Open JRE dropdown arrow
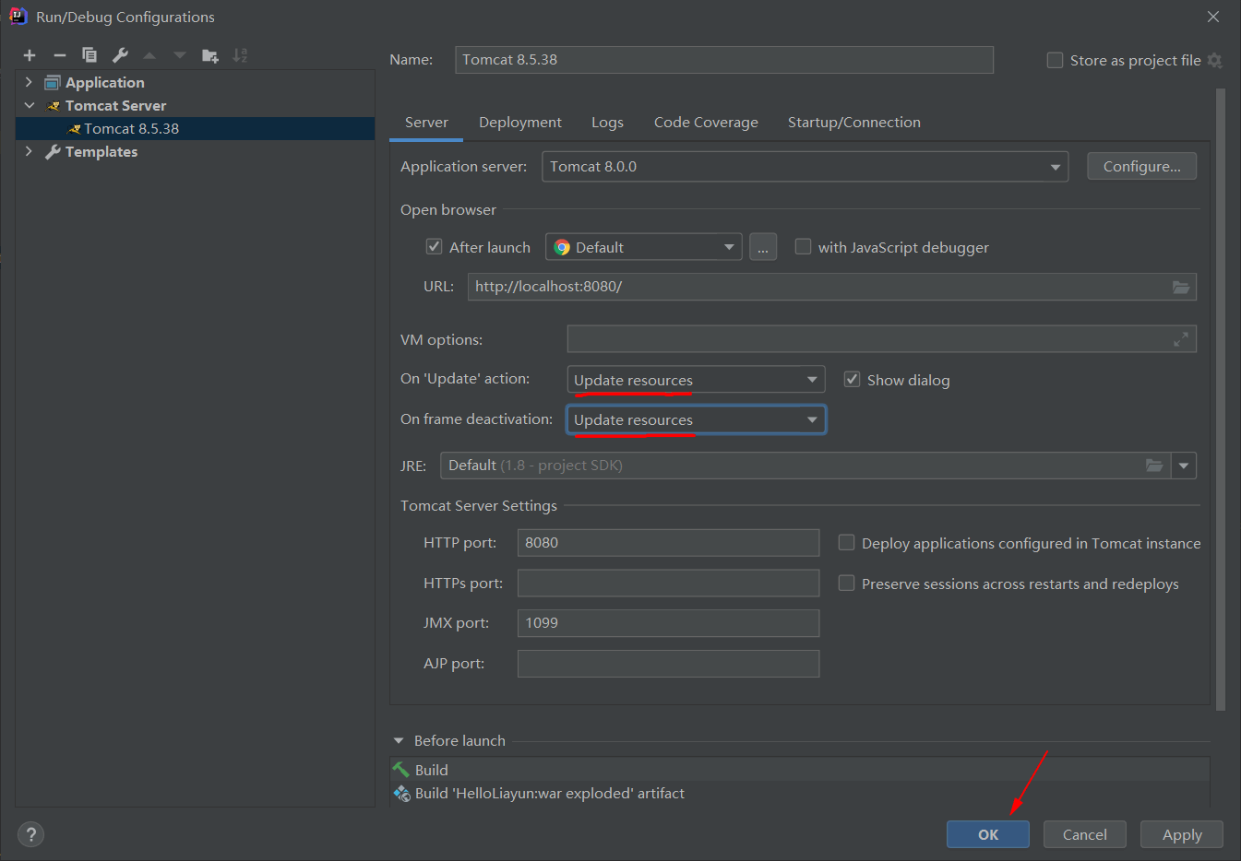The height and width of the screenshot is (861, 1241). [x=1184, y=466]
